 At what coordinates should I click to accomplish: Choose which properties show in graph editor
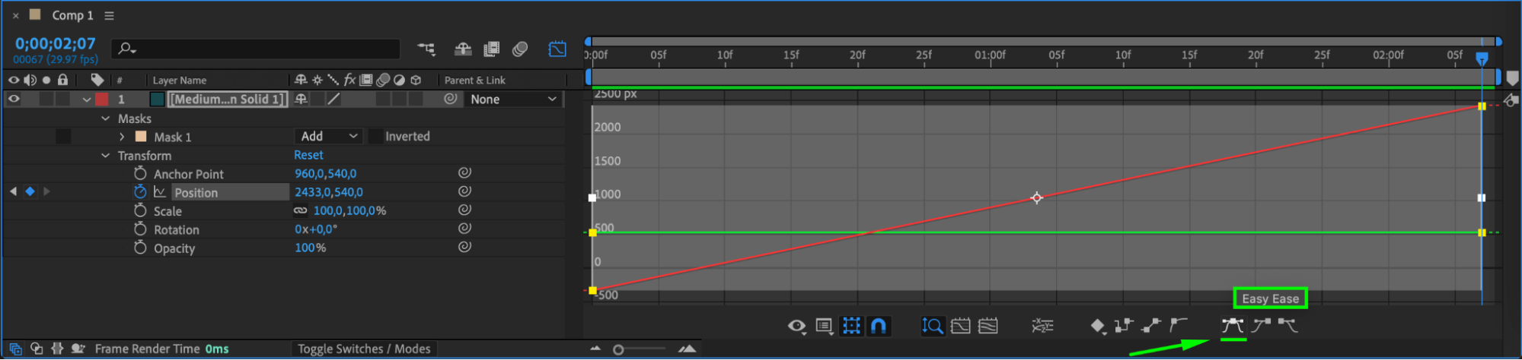(x=796, y=326)
